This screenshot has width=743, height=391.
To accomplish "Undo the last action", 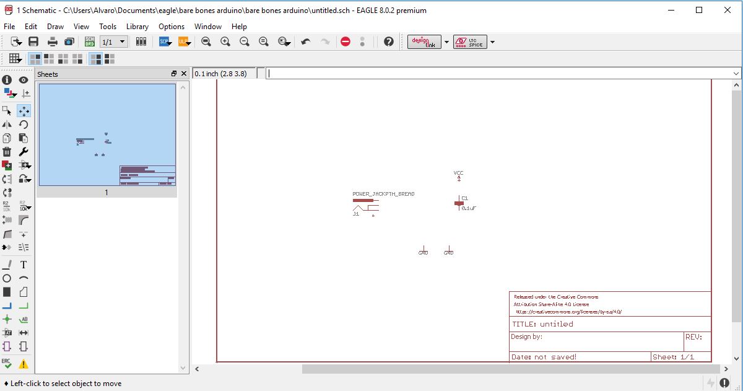I will tap(305, 42).
